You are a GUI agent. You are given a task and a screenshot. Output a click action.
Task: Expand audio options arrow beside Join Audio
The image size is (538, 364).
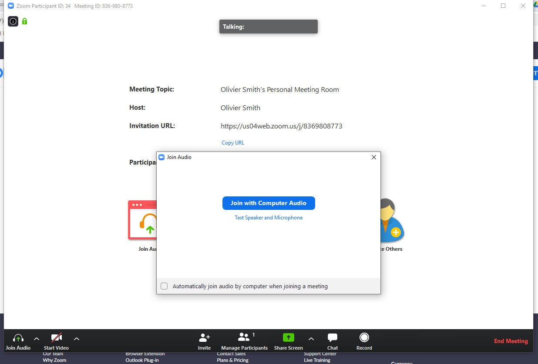click(37, 339)
